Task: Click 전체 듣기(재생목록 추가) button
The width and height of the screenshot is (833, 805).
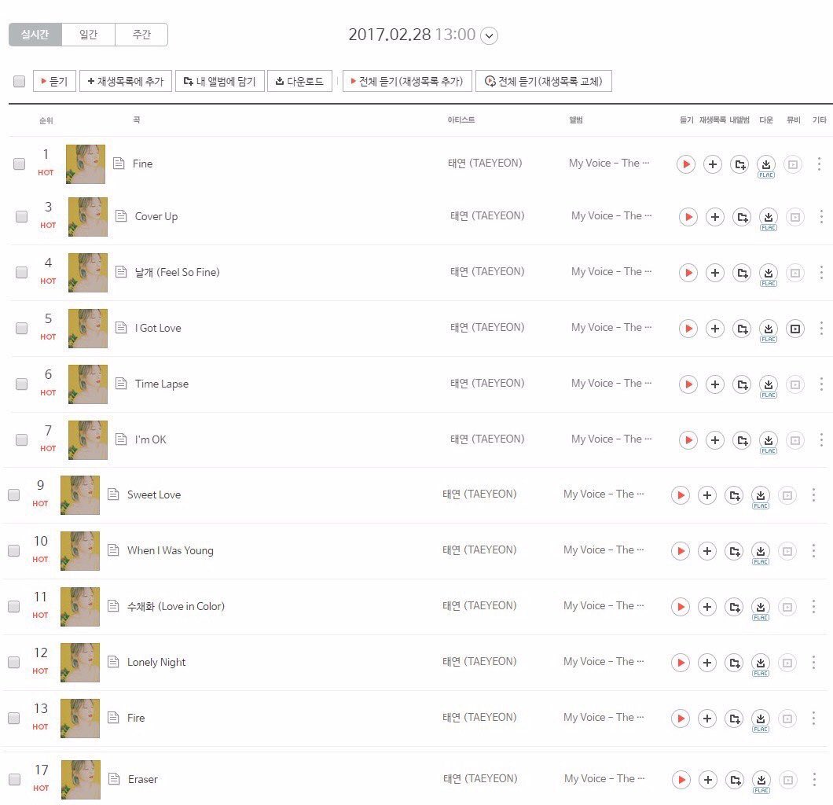Action: (407, 81)
